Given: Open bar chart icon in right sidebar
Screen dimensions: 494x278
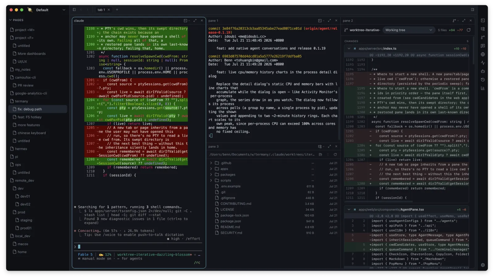Looking at the screenshot, I should point(483,88).
